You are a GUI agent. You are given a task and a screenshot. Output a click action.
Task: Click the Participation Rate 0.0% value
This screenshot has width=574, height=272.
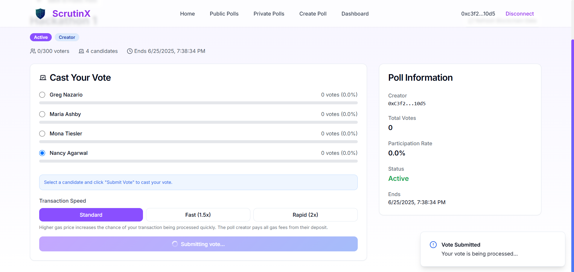pyautogui.click(x=397, y=153)
